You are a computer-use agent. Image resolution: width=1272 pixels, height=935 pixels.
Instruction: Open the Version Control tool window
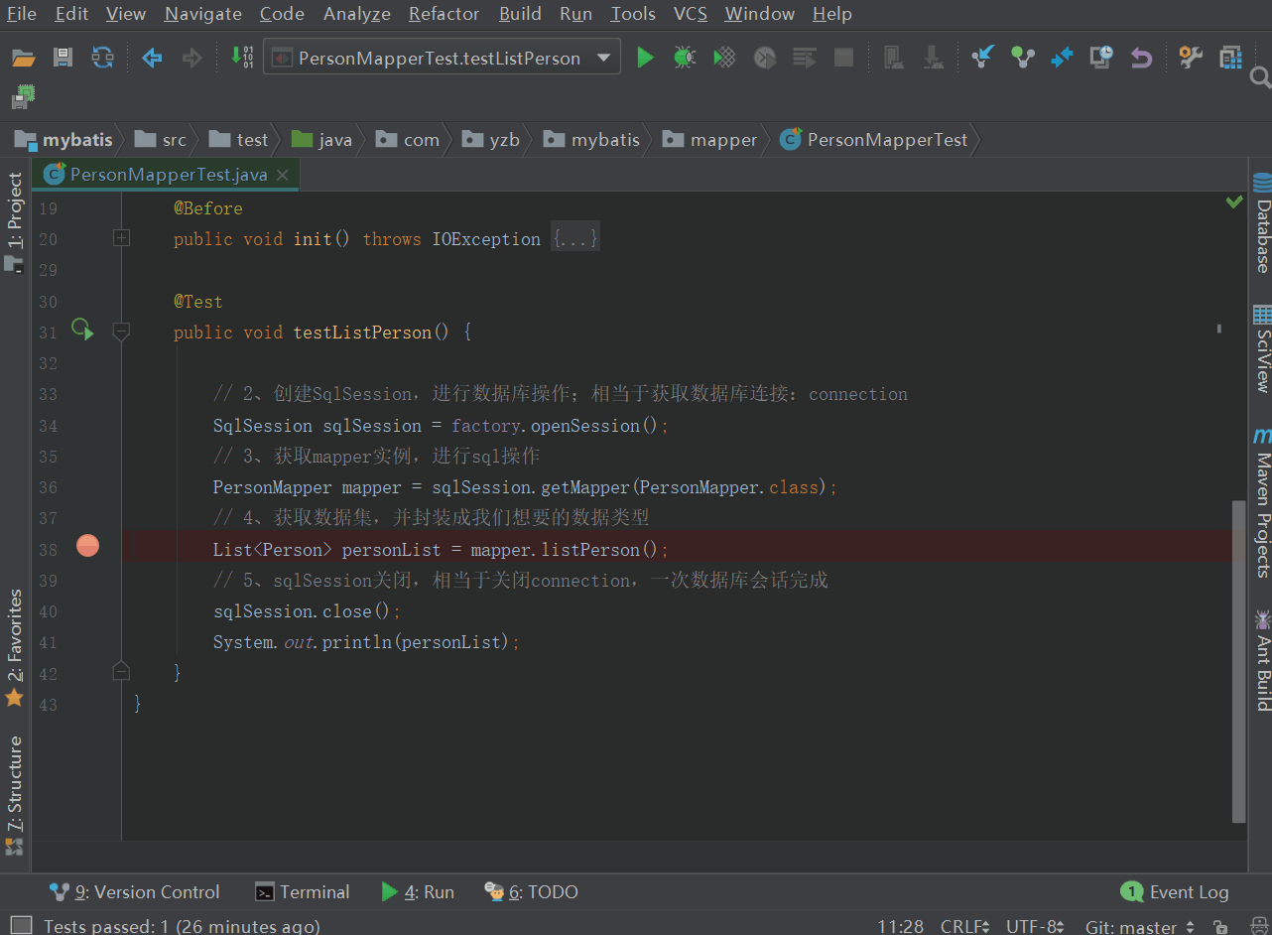[134, 892]
